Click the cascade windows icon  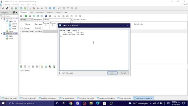[x=76, y=8]
